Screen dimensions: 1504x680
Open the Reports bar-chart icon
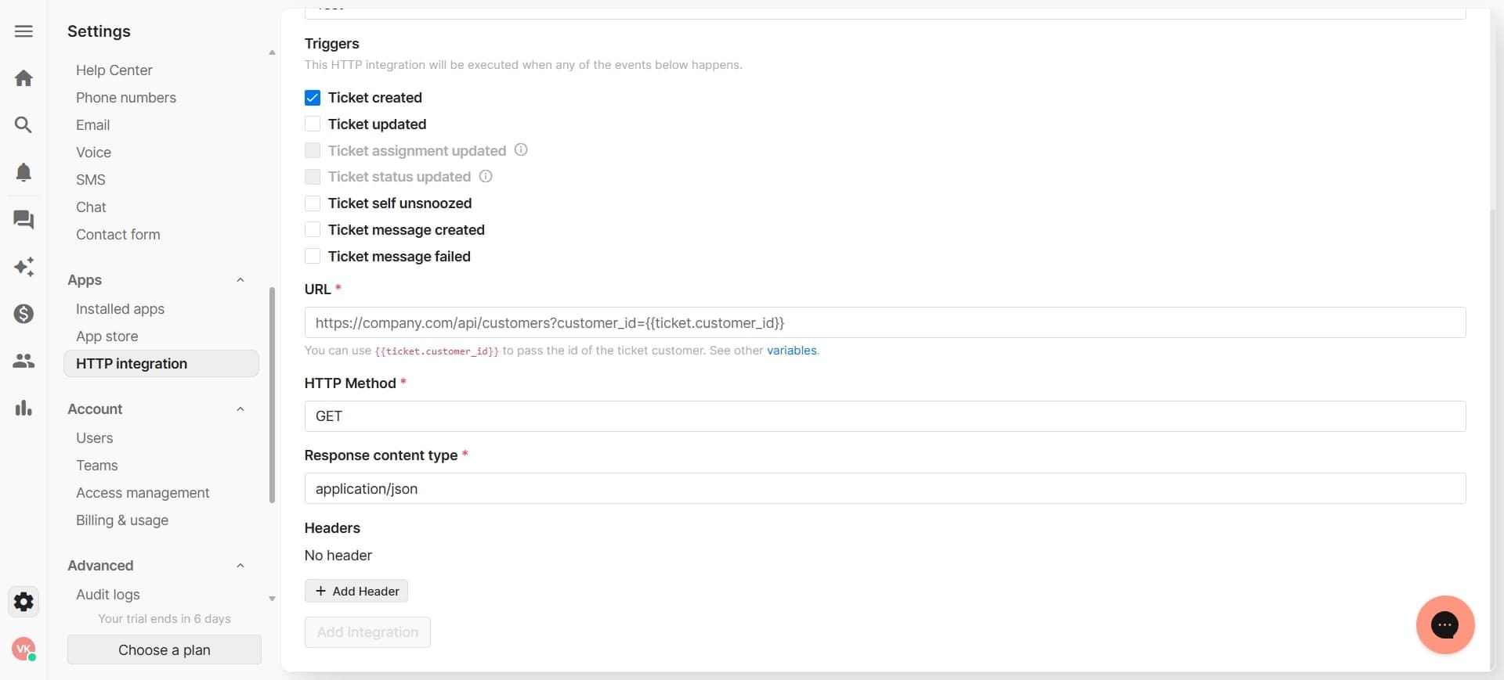click(23, 408)
